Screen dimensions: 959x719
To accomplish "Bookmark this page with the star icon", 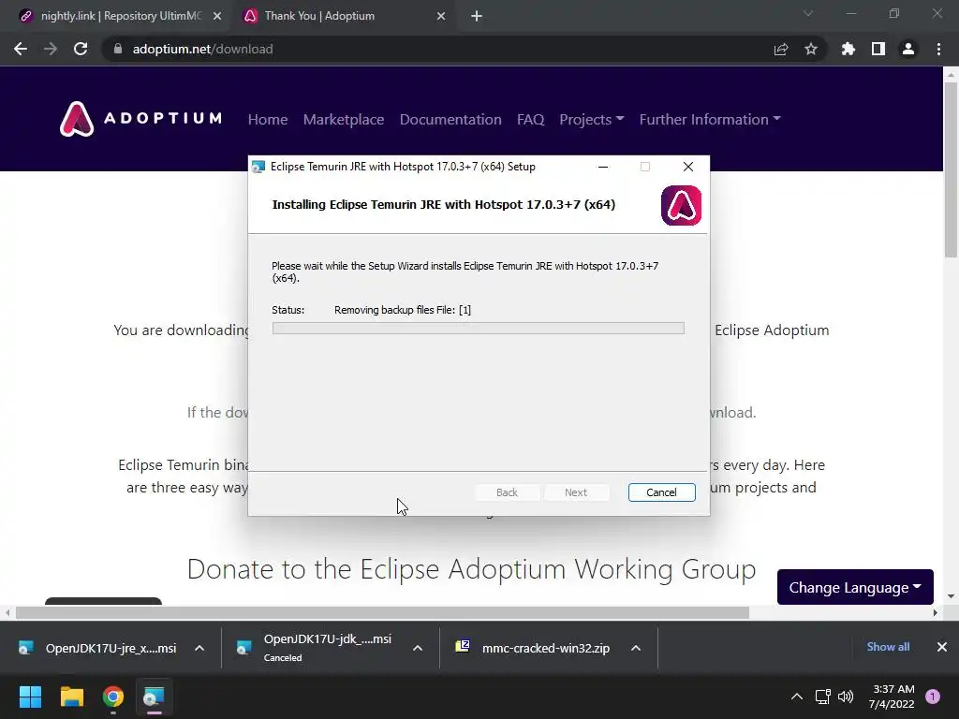I will (811, 49).
